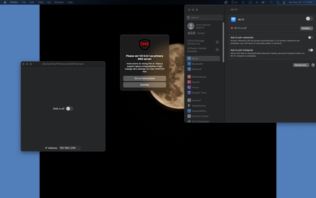Open Accessibility settings in sidebar

tap(199, 111)
